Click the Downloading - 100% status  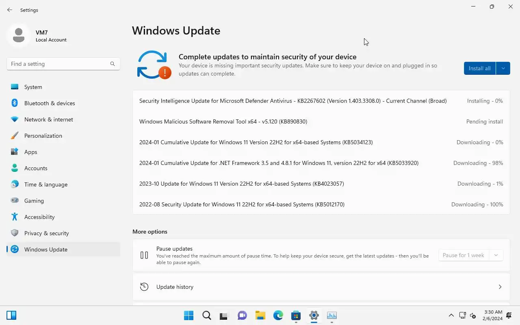[477, 204]
